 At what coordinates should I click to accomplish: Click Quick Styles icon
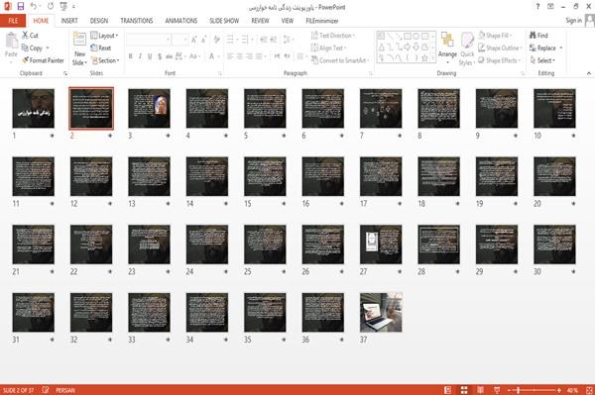click(467, 41)
